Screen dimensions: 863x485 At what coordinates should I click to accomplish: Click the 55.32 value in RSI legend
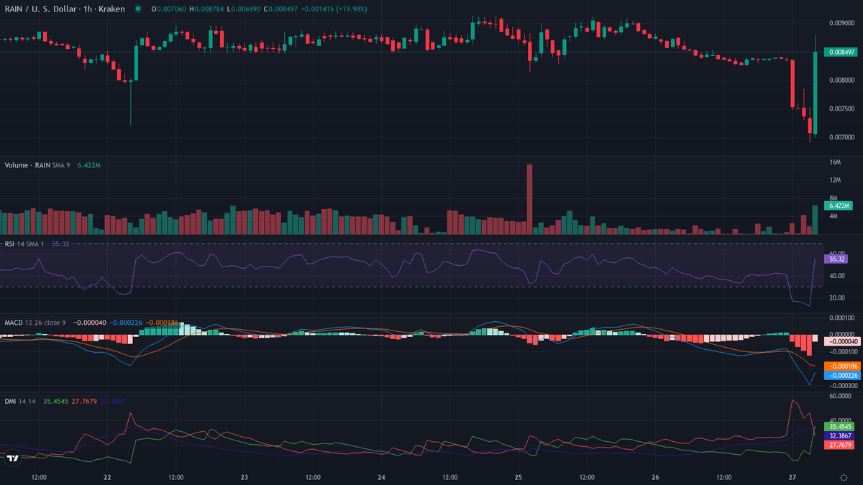(x=61, y=244)
